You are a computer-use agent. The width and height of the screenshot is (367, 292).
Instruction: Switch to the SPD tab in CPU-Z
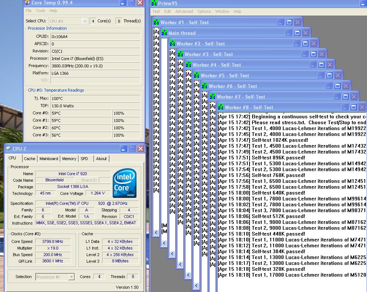tap(84, 159)
